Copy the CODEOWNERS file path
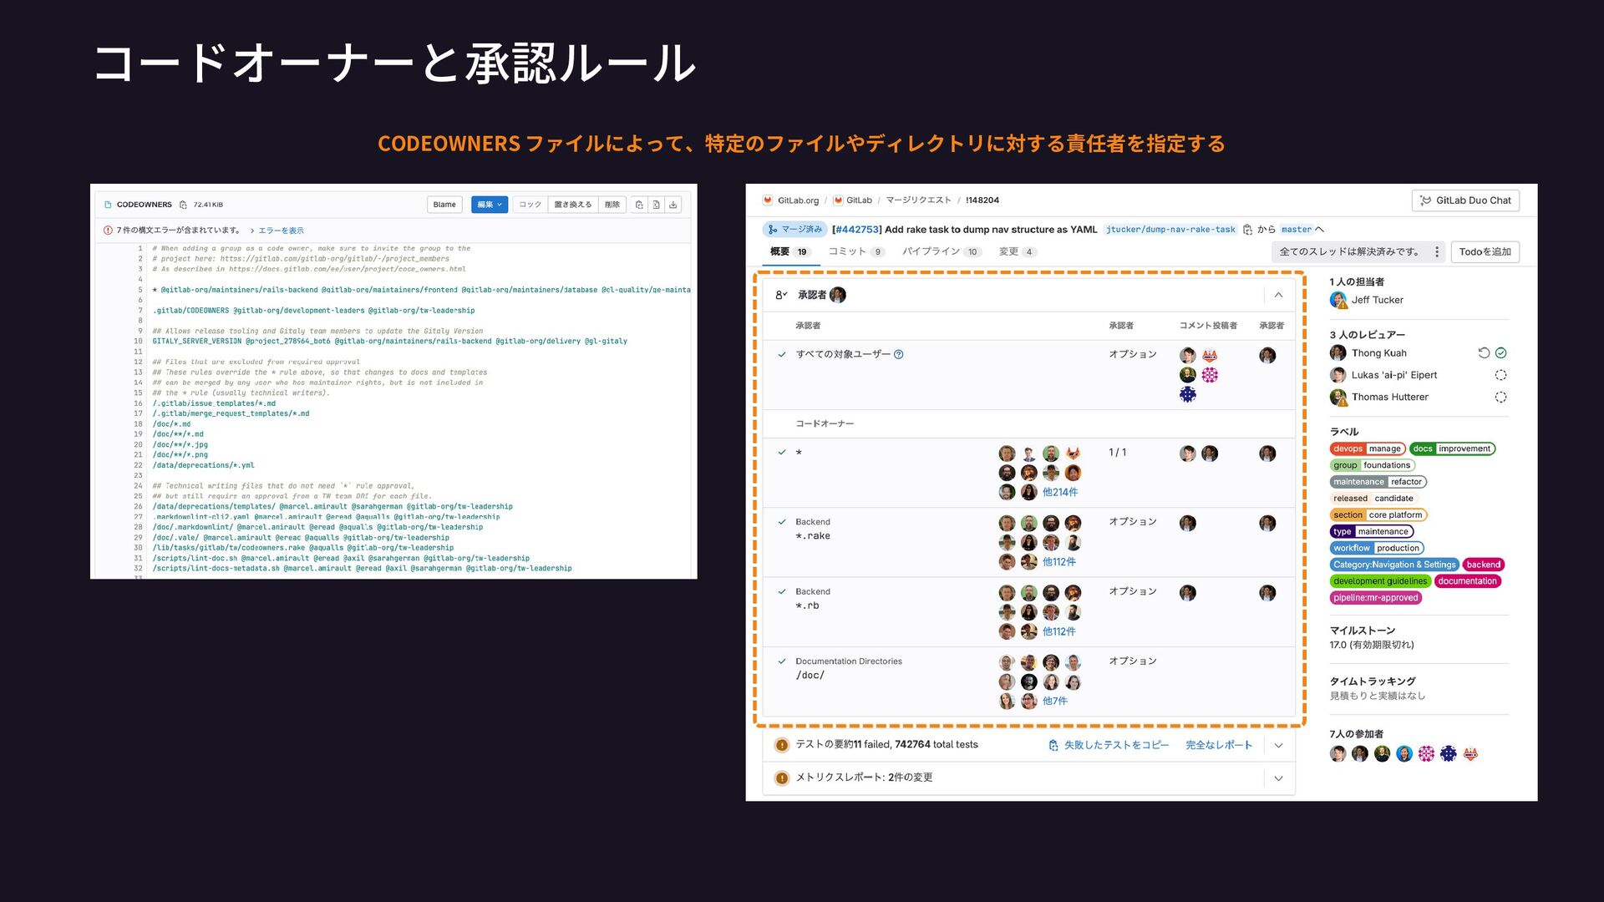This screenshot has width=1604, height=902. 183,205
